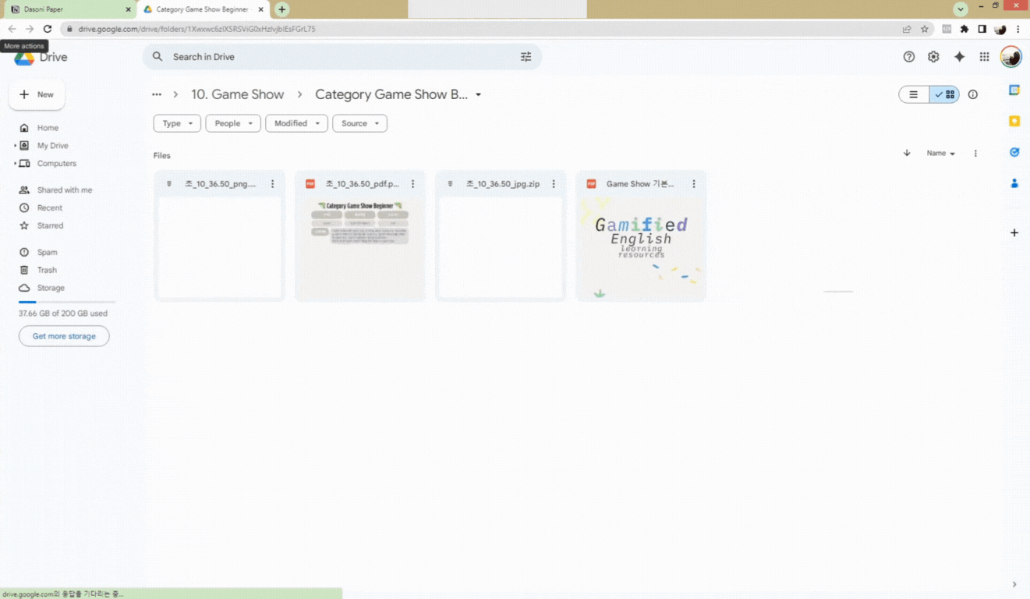Open the Type filter dropdown
This screenshot has width=1030, height=599.
[x=177, y=123]
